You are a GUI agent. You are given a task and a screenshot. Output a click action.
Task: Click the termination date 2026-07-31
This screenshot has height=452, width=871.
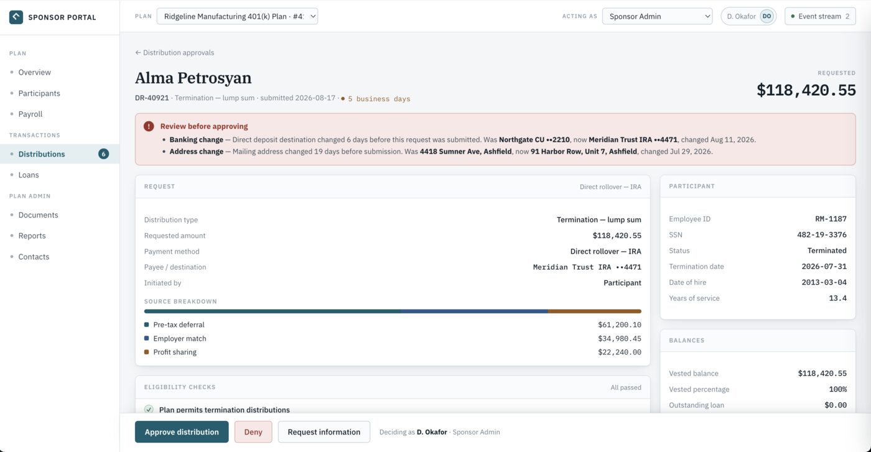coord(824,266)
